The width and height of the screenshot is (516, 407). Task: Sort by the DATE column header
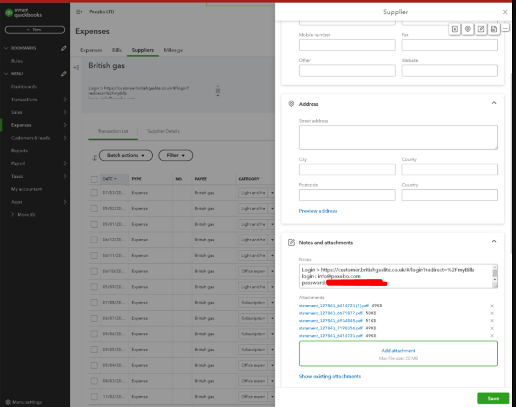coord(109,179)
